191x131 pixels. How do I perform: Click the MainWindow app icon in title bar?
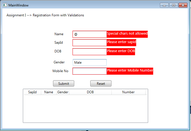tap(5, 5)
